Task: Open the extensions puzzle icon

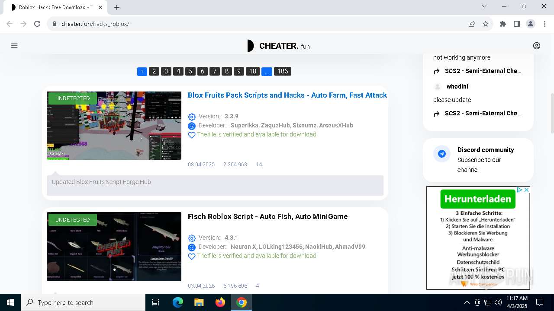Action: [x=503, y=24]
